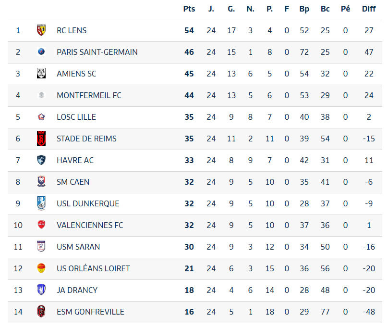The image size is (387, 329).
Task: Click the J. column header
Action: point(211,9)
